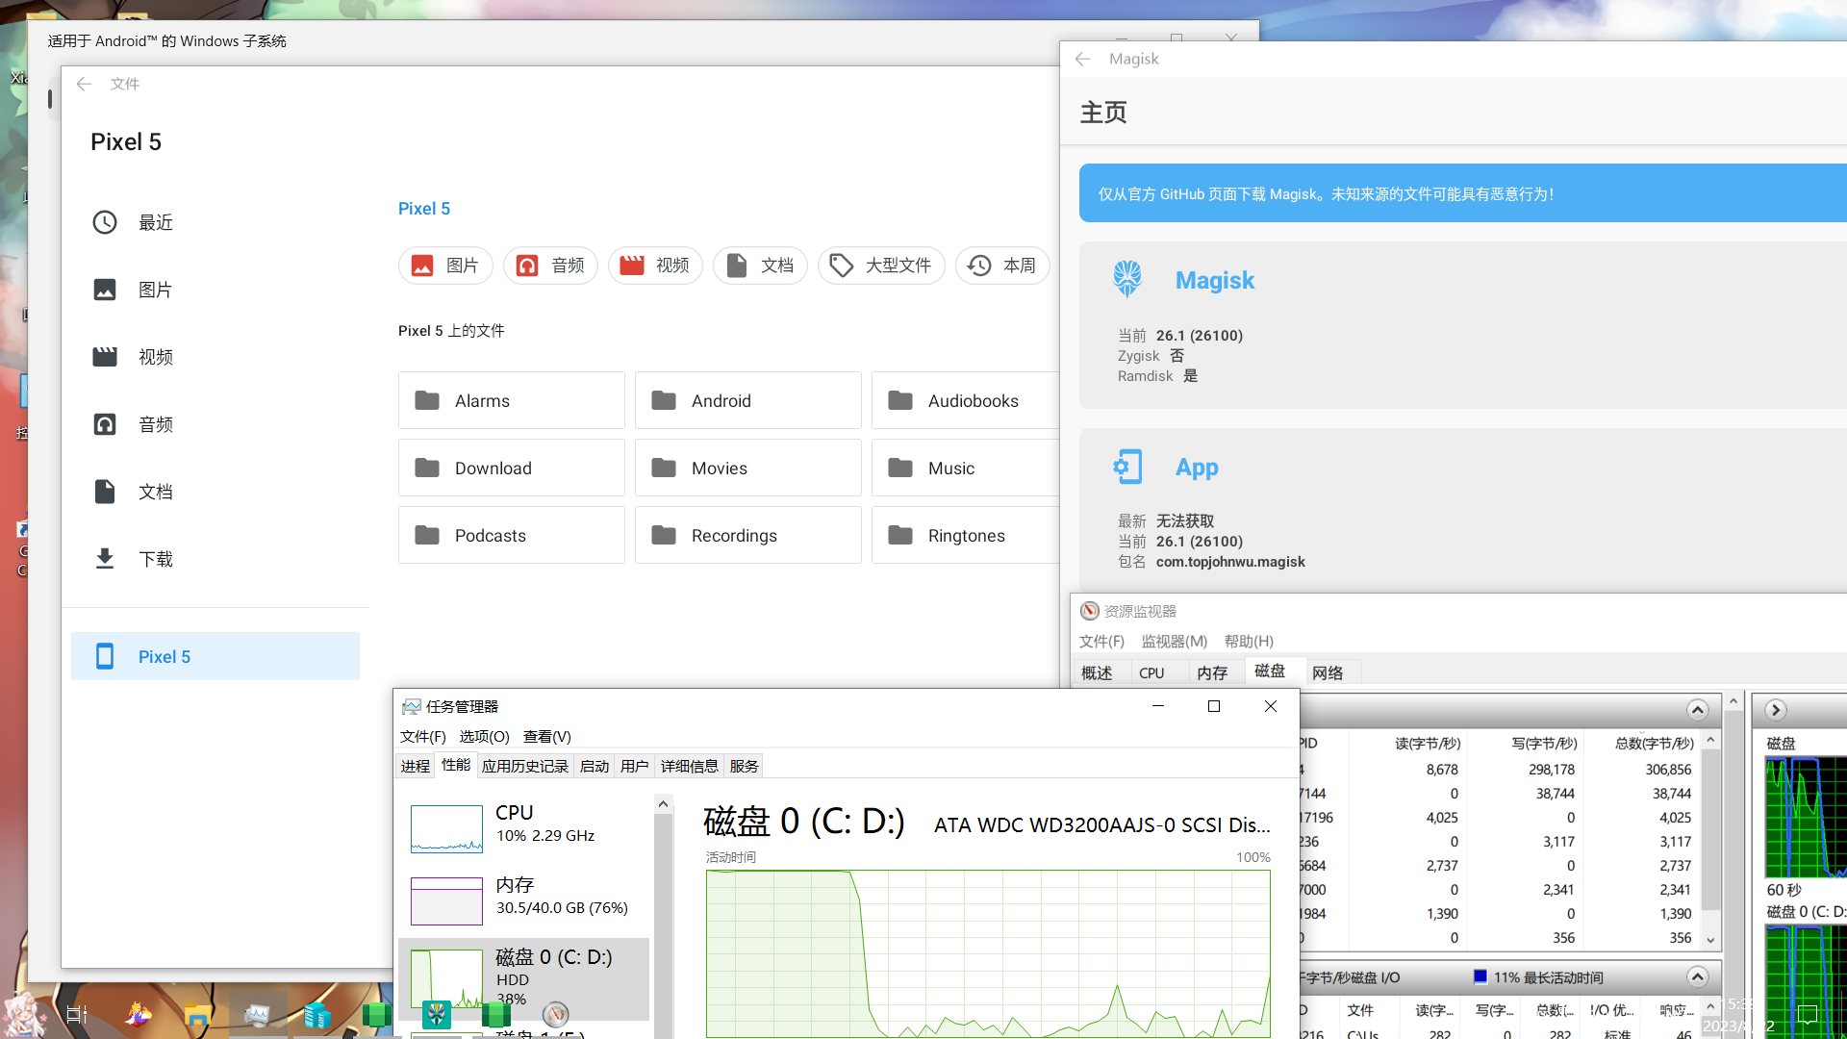
Task: Open the 图片 category chip
Action: click(445, 266)
